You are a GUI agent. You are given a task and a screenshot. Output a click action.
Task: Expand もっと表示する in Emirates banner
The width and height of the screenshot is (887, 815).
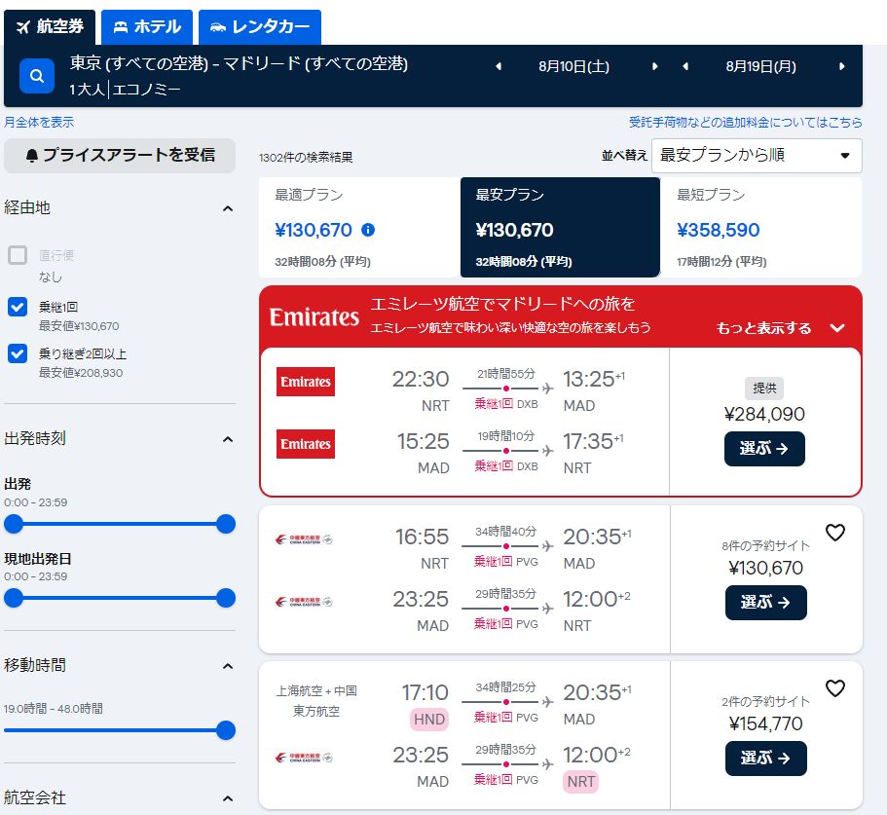pos(780,328)
